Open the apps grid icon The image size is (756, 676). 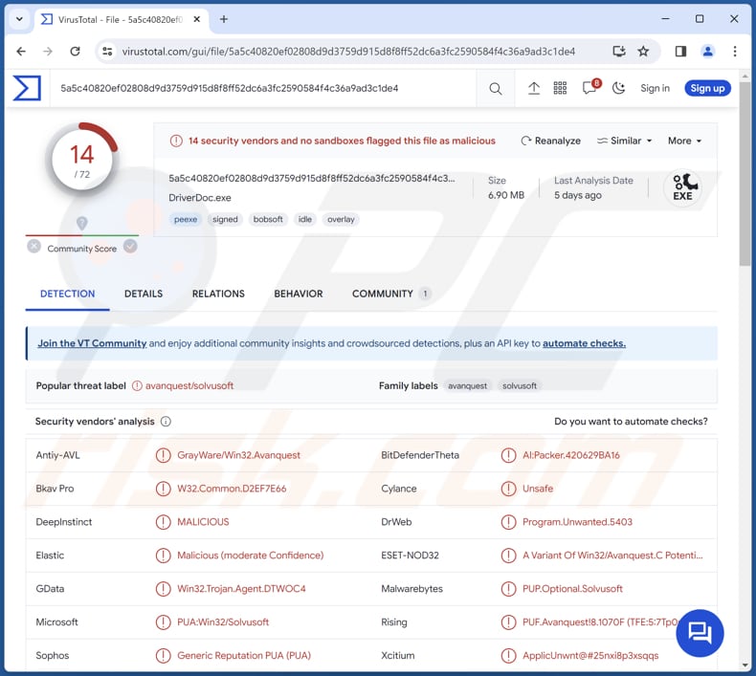(x=560, y=88)
